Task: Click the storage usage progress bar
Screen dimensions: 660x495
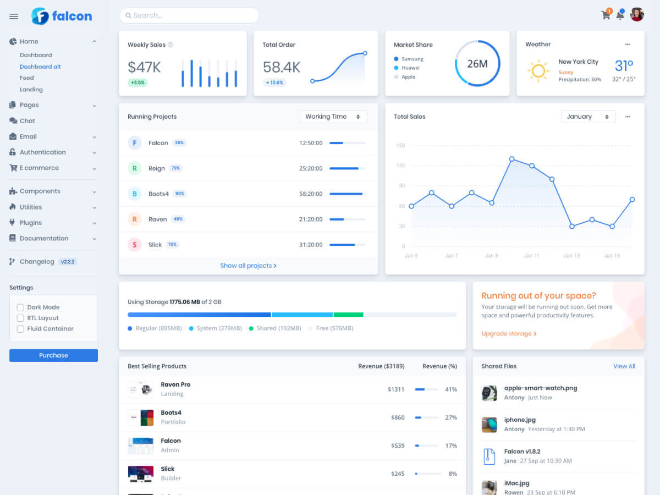Action: coord(291,314)
